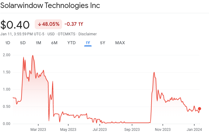The width and height of the screenshot is (209, 137).
Task: Open the Disclaimer link
Action: coord(88,34)
